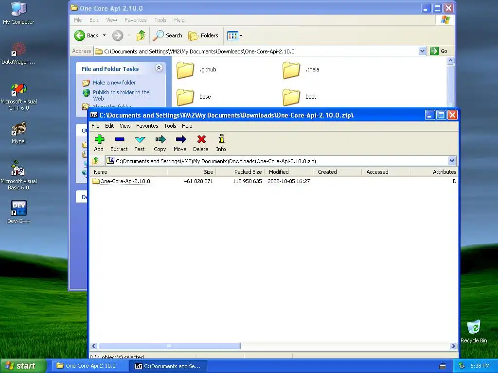The width and height of the screenshot is (498, 373).
Task: Open Search in the Explorer toolbar
Action: coord(167,35)
